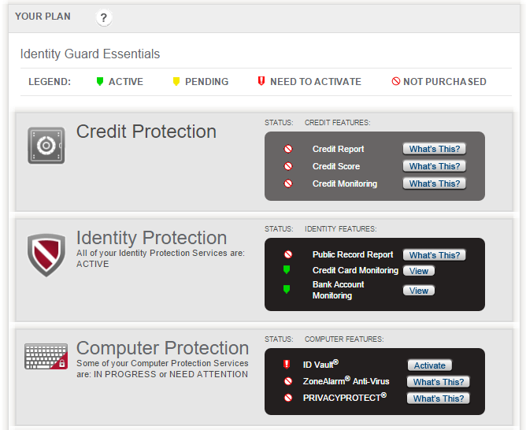The image size is (526, 430).
Task: Click not-purchased icon beside ZoneAlarm Anti-Virus
Action: point(288,382)
